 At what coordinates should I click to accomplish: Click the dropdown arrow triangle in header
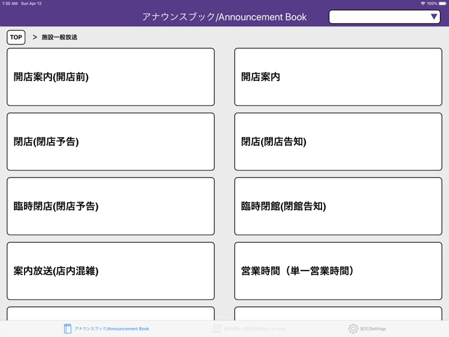click(434, 17)
